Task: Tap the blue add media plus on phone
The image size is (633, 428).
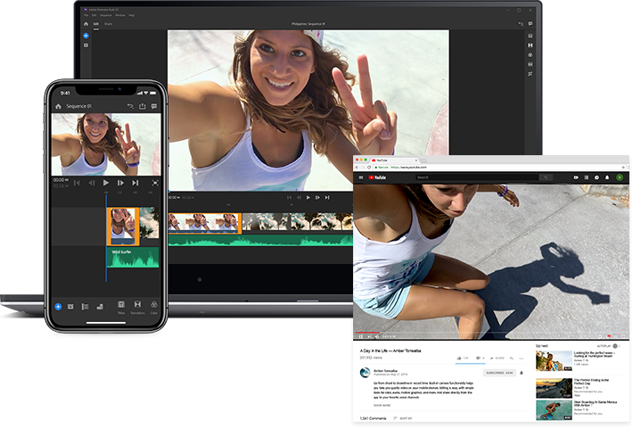Action: point(58,307)
